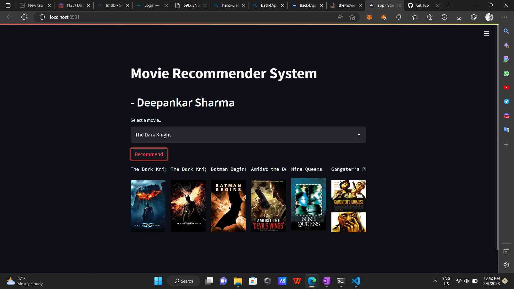The image size is (514, 289).
Task: Click the Recommend button
Action: tap(149, 154)
